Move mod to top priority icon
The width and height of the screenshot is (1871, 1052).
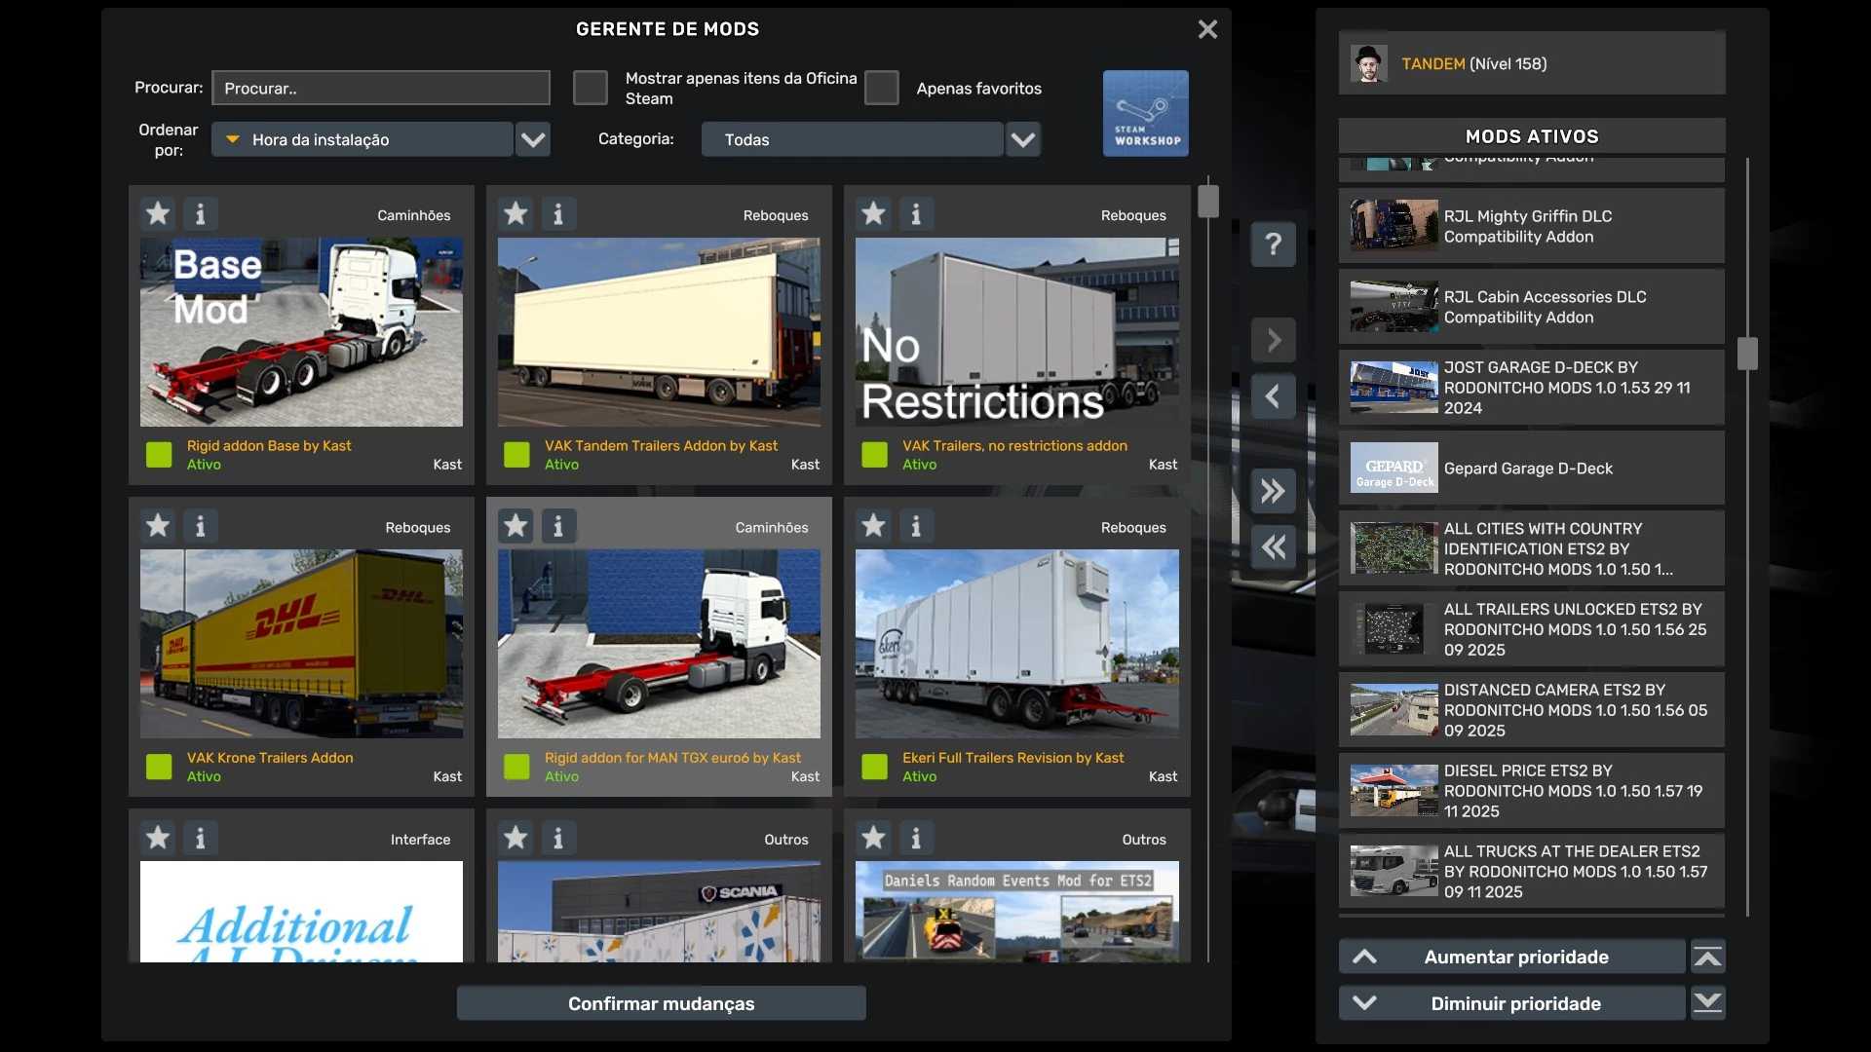click(x=1707, y=957)
